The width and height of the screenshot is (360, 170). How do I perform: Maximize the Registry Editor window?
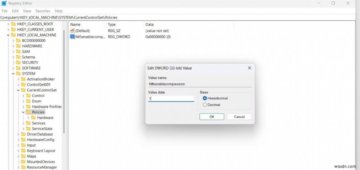pos(333,3)
